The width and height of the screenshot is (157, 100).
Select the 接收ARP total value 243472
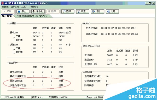coord(36,32)
